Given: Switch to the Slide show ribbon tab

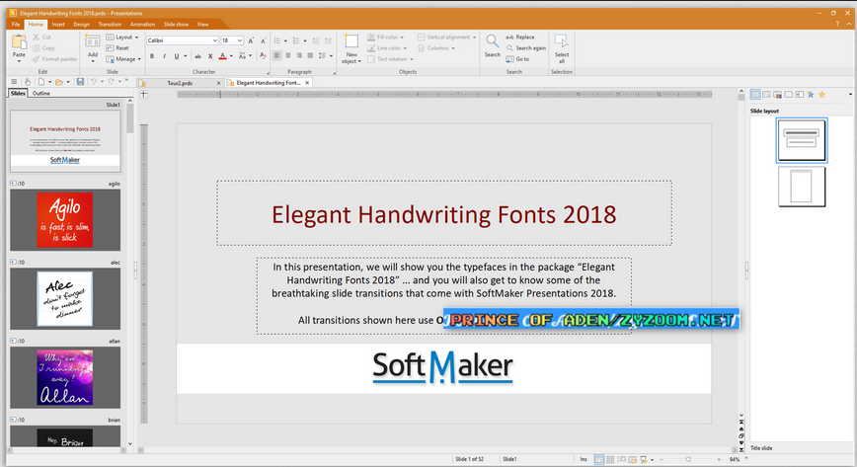Looking at the screenshot, I should (x=176, y=24).
